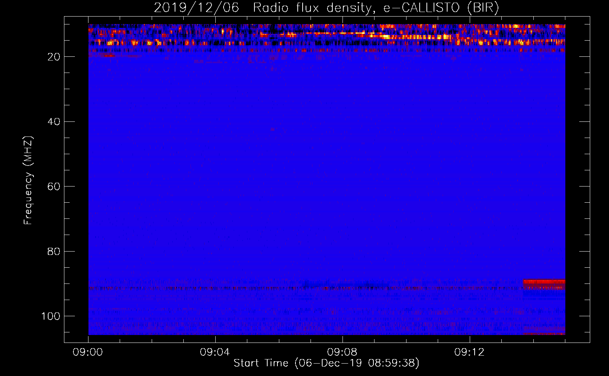The width and height of the screenshot is (609, 376).
Task: Select the 09:12 time tick label
Action: (469, 352)
